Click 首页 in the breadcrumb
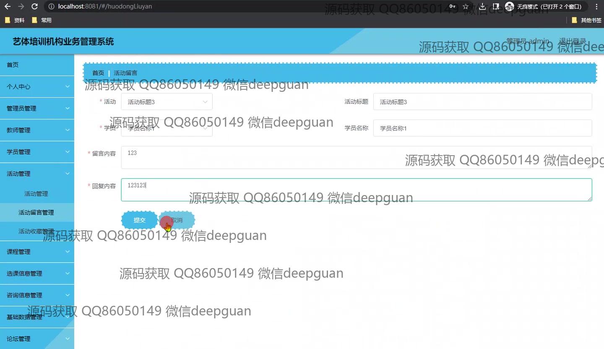604x349 pixels. tap(98, 73)
